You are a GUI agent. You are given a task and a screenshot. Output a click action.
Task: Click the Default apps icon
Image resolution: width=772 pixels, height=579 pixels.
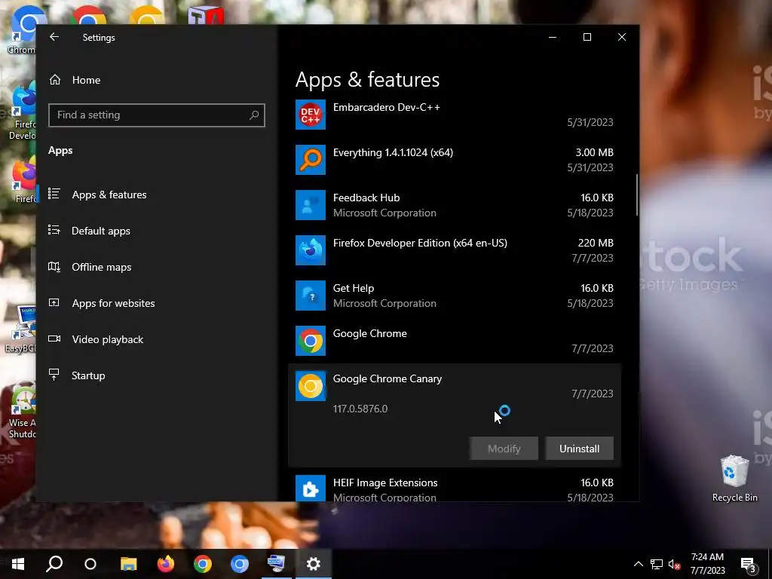coord(54,230)
